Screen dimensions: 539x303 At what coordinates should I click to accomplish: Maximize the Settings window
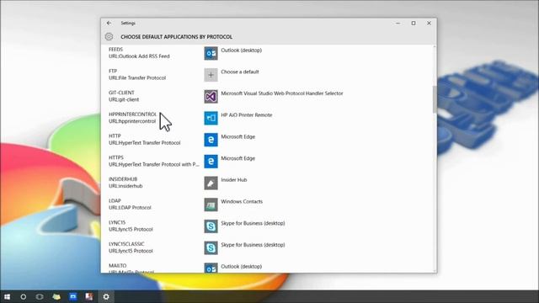[x=414, y=23]
